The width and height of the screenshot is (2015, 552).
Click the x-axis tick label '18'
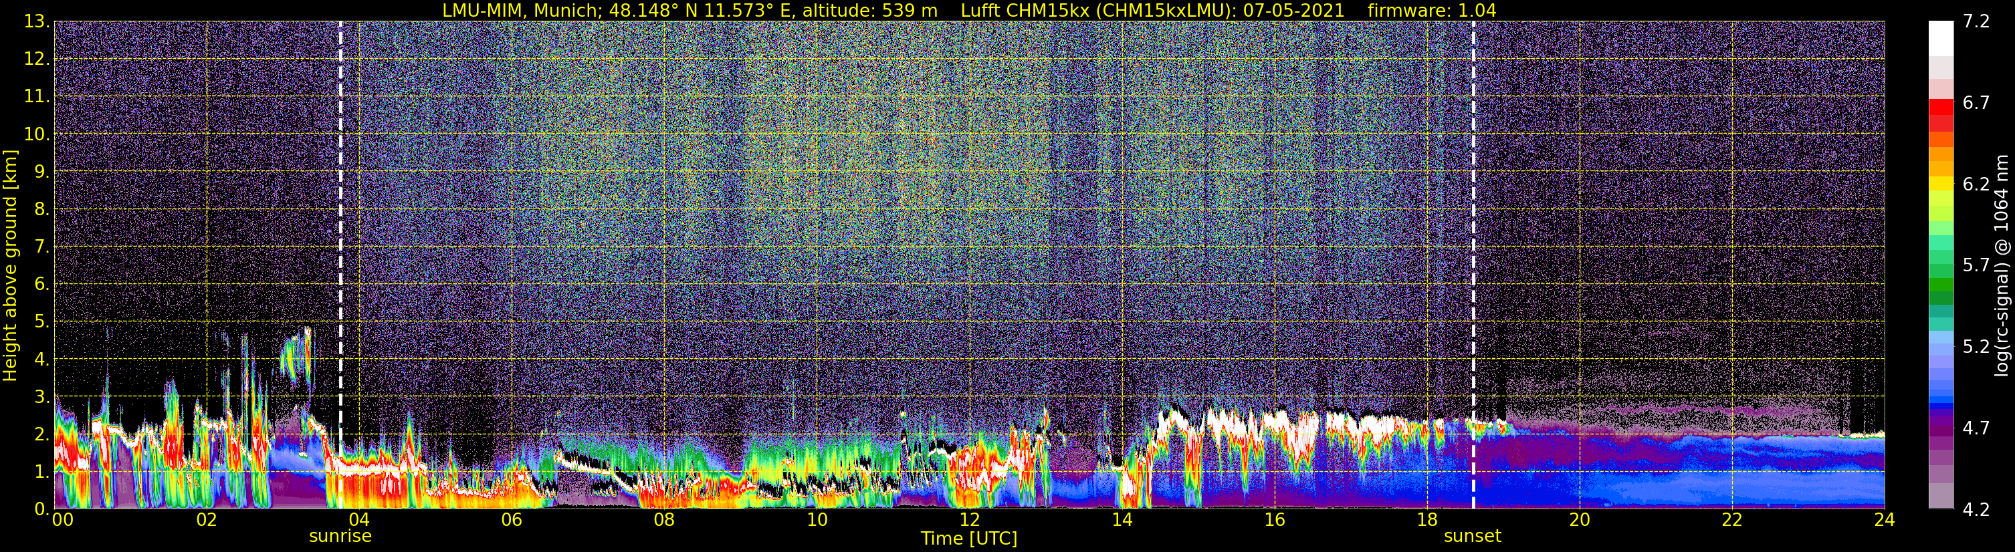pos(1426,520)
